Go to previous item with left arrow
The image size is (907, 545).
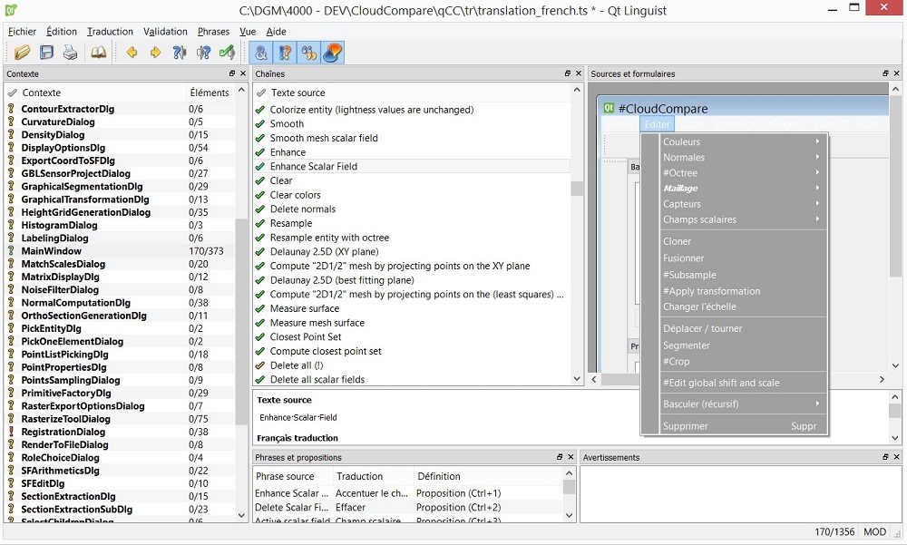coord(132,53)
